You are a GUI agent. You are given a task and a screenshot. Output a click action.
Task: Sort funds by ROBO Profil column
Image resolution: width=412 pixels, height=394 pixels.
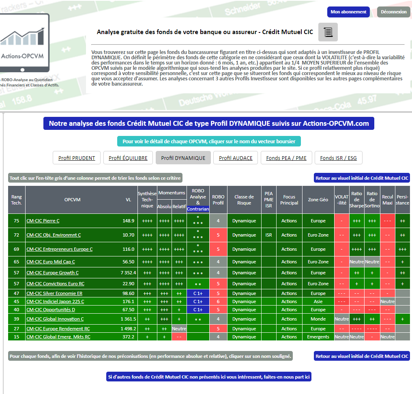point(218,200)
